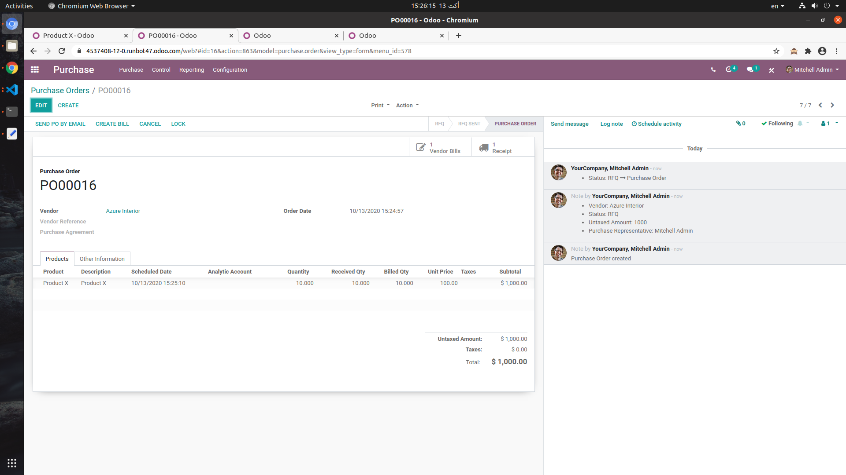Expand the Print dropdown menu
This screenshot has height=475, width=846.
pos(379,105)
